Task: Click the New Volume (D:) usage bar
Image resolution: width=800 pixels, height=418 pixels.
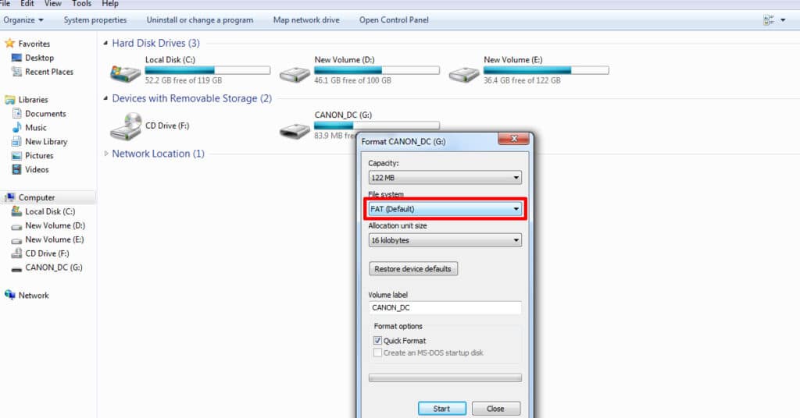Action: 377,70
